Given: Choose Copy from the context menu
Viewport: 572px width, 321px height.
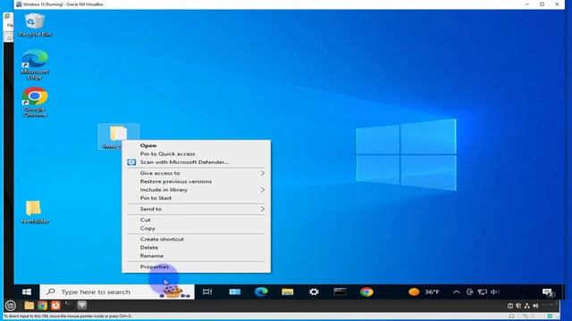Looking at the screenshot, I should click(x=147, y=228).
